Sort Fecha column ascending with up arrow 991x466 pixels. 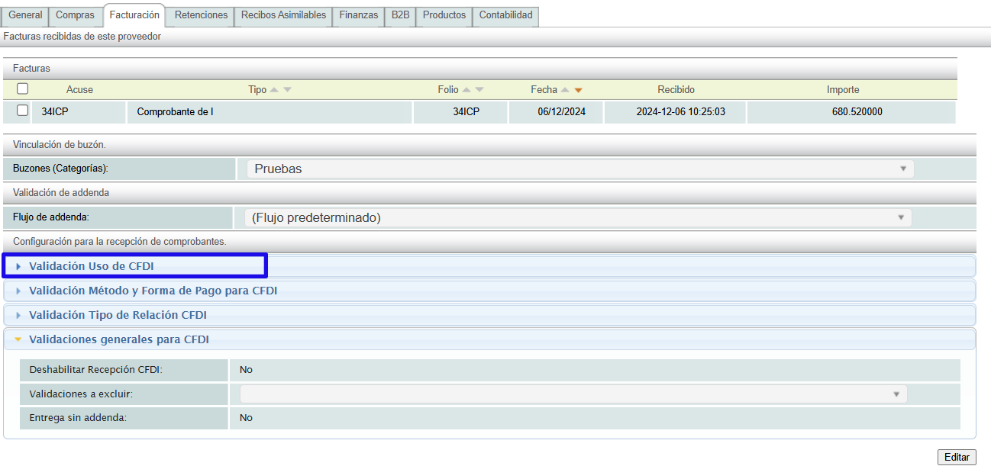pyautogui.click(x=566, y=90)
